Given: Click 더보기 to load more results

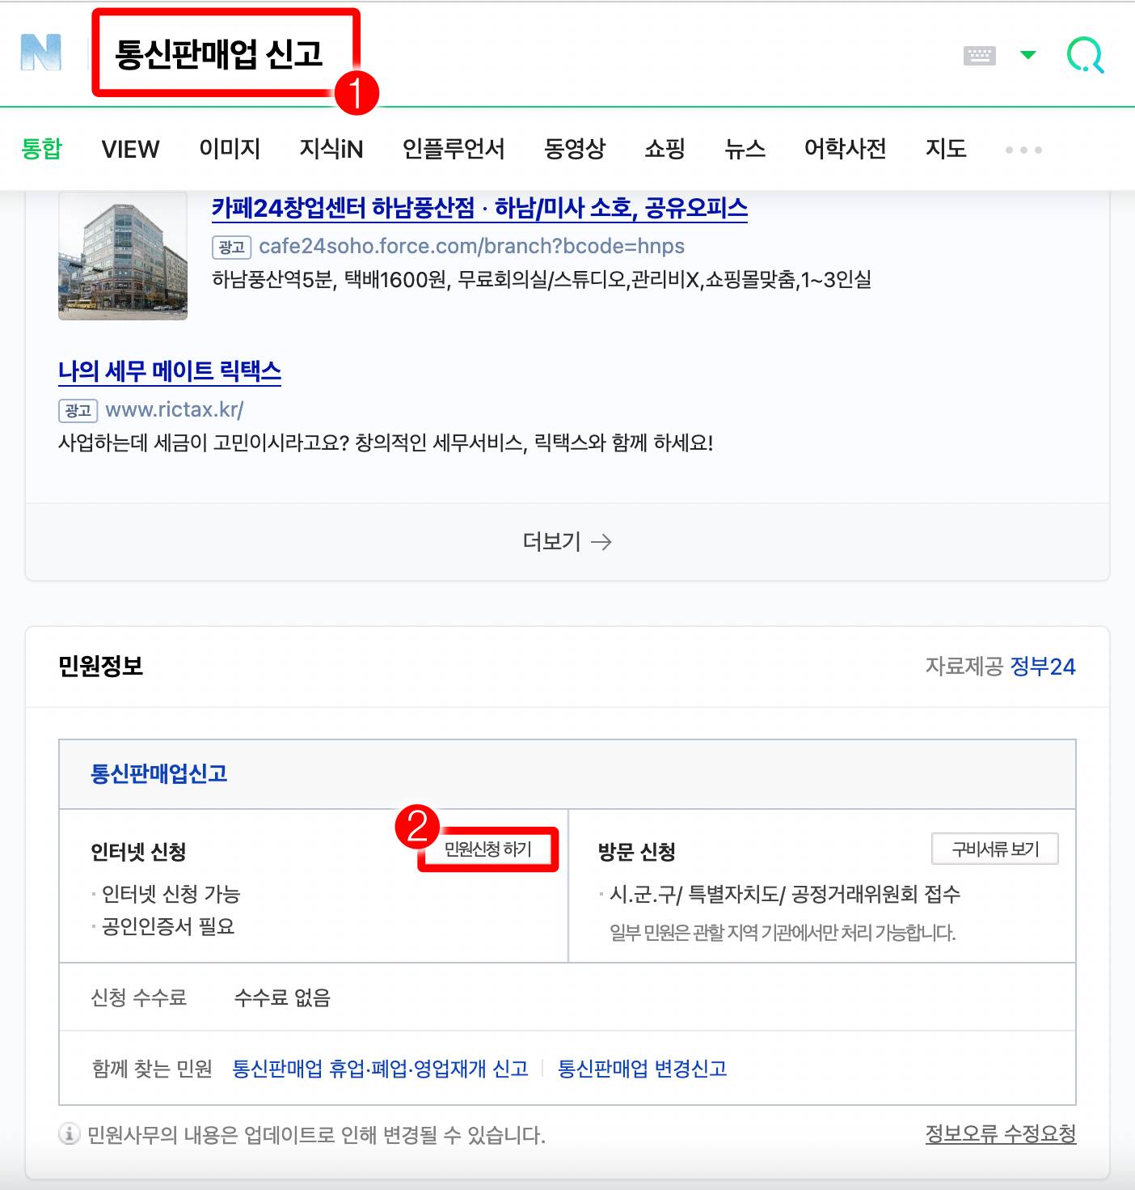Looking at the screenshot, I should [567, 541].
